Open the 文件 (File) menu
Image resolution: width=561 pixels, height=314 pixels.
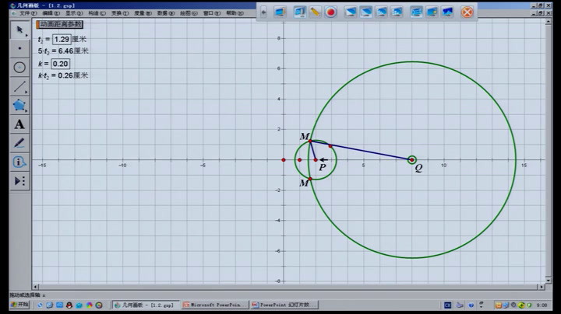[28, 13]
